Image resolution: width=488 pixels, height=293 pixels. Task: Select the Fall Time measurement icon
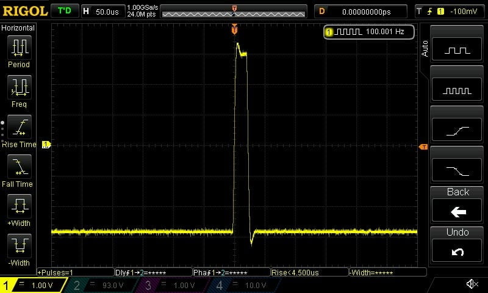(x=20, y=166)
